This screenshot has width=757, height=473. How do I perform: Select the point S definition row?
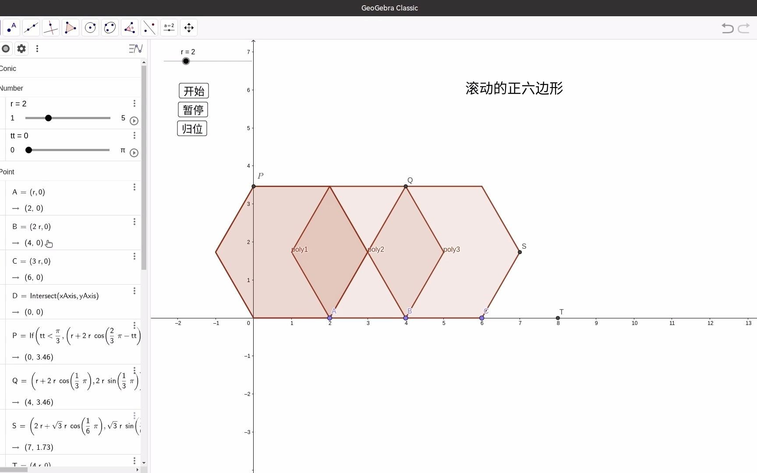pyautogui.click(x=73, y=432)
